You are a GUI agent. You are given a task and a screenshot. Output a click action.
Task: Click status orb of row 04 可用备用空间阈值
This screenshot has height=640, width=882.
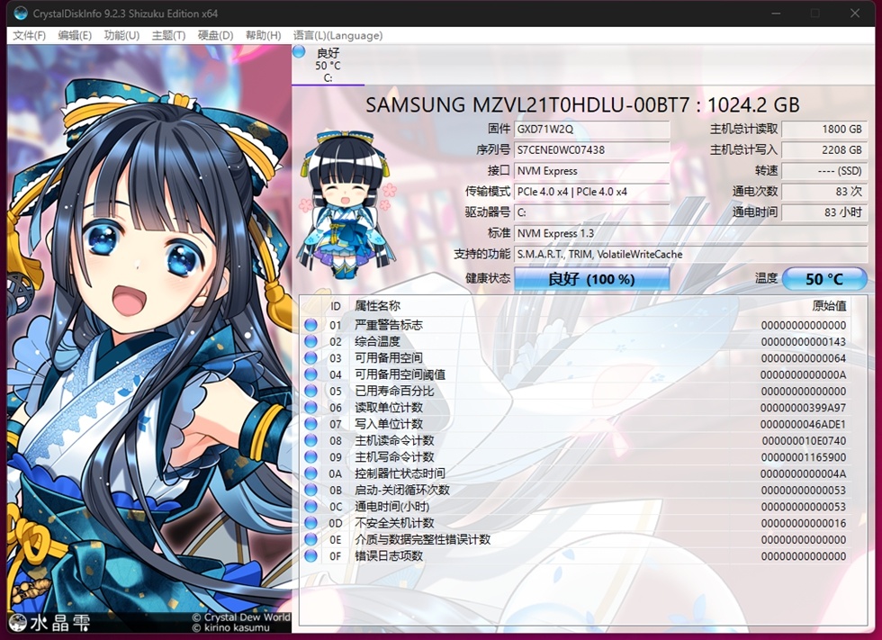(x=310, y=374)
